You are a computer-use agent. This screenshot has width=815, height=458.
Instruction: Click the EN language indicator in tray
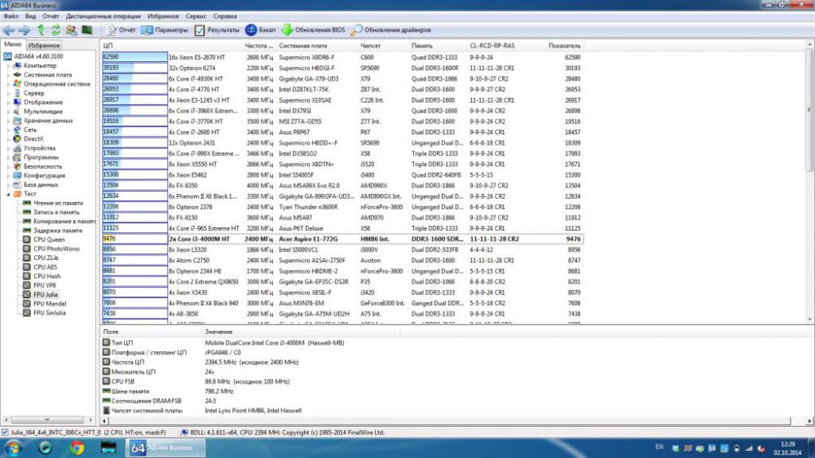click(x=659, y=447)
